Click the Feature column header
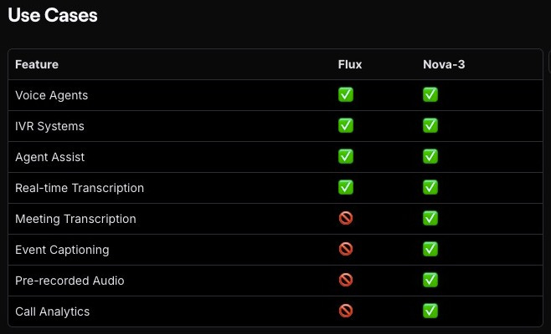The height and width of the screenshot is (334, 551). [37, 64]
